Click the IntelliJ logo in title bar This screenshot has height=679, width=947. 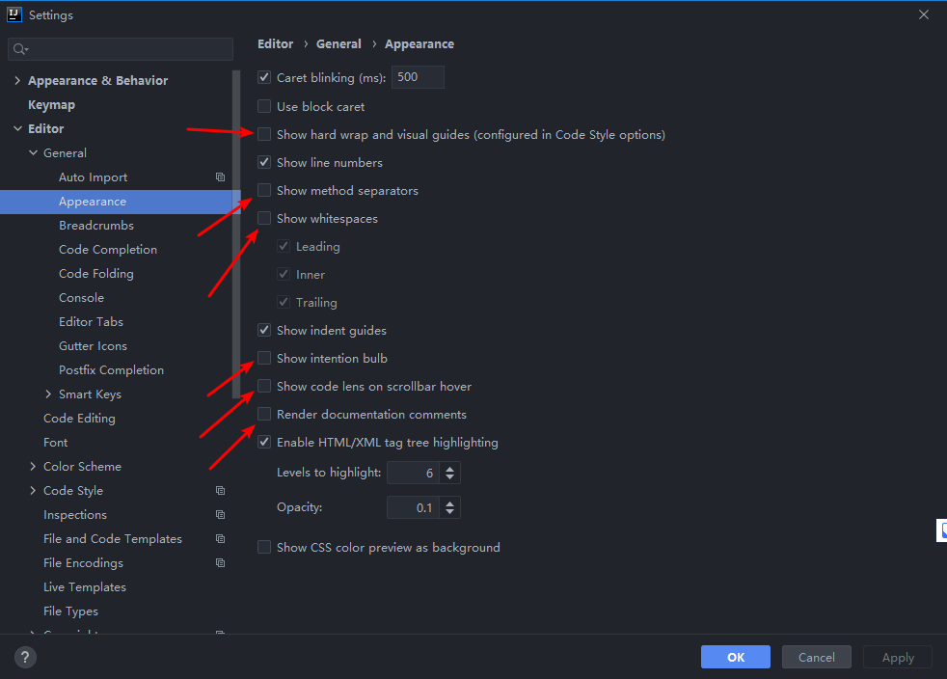point(14,14)
